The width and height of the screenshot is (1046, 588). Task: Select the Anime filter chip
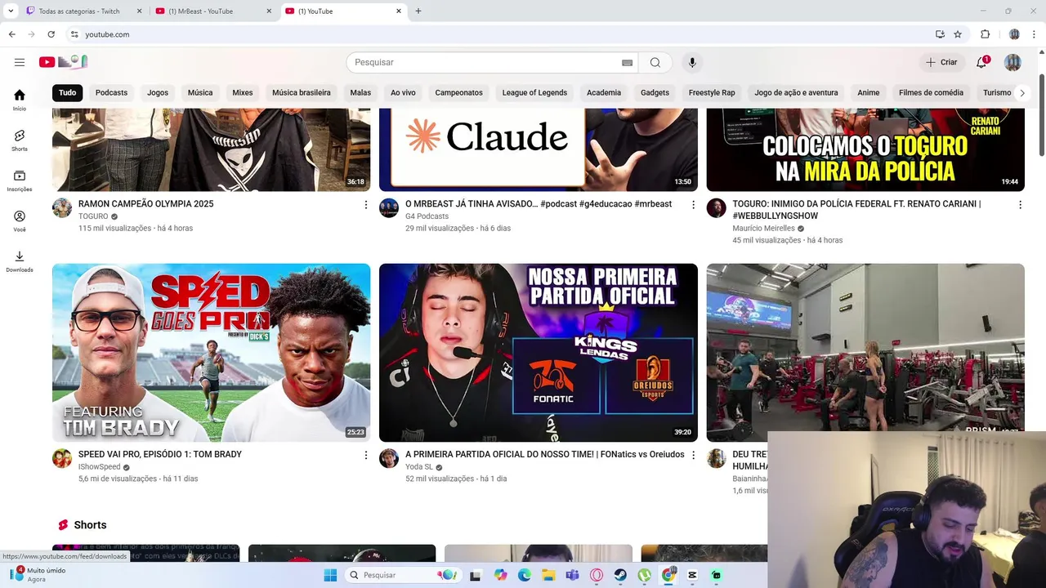pos(869,92)
